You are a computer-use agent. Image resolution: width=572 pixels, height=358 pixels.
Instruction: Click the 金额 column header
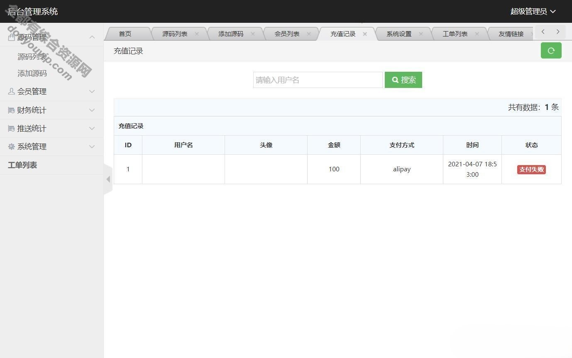pyautogui.click(x=334, y=145)
